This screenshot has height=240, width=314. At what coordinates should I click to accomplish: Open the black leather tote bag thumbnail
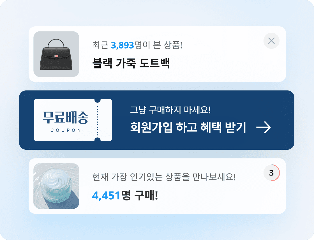click(56, 54)
